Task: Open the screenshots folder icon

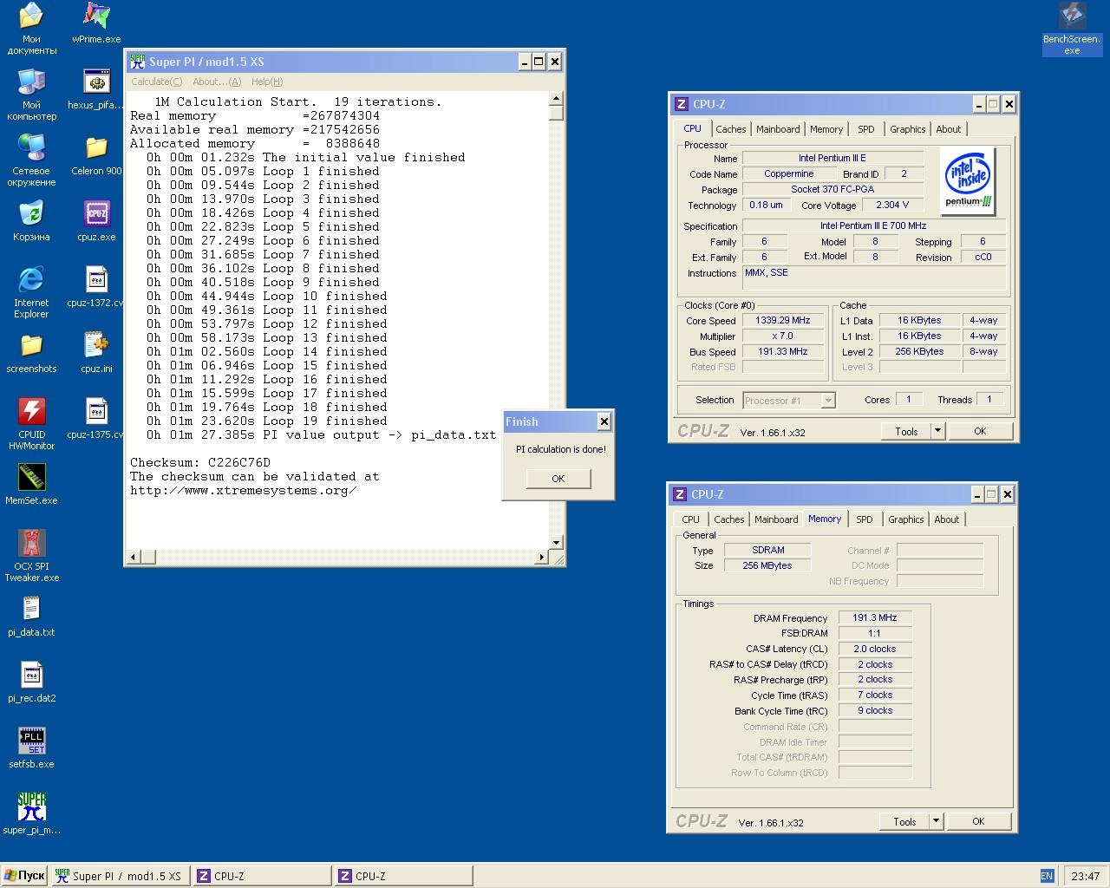Action: pyautogui.click(x=31, y=353)
